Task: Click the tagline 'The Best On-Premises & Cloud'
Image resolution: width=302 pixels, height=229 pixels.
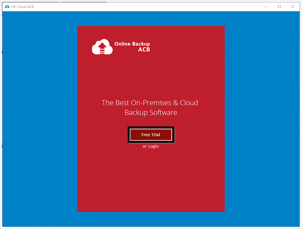Action: pos(150,103)
